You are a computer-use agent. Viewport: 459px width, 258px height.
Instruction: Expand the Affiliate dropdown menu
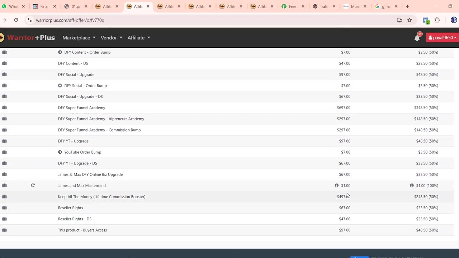139,38
